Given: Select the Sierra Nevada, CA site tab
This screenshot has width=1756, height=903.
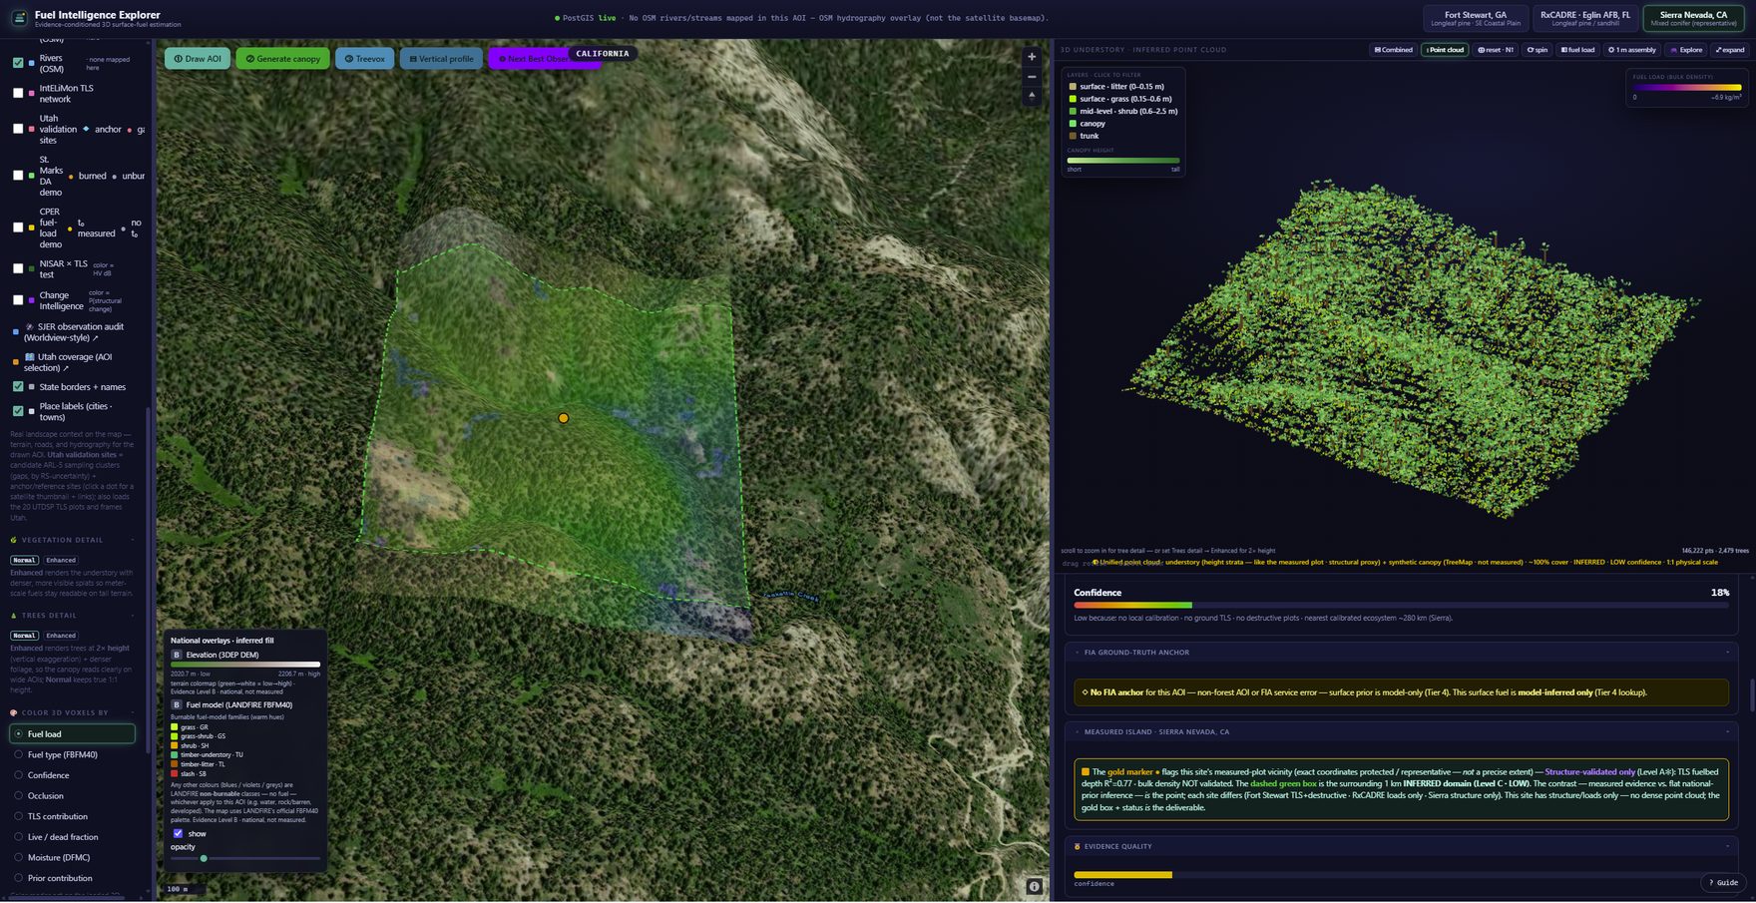Looking at the screenshot, I should click(1693, 19).
